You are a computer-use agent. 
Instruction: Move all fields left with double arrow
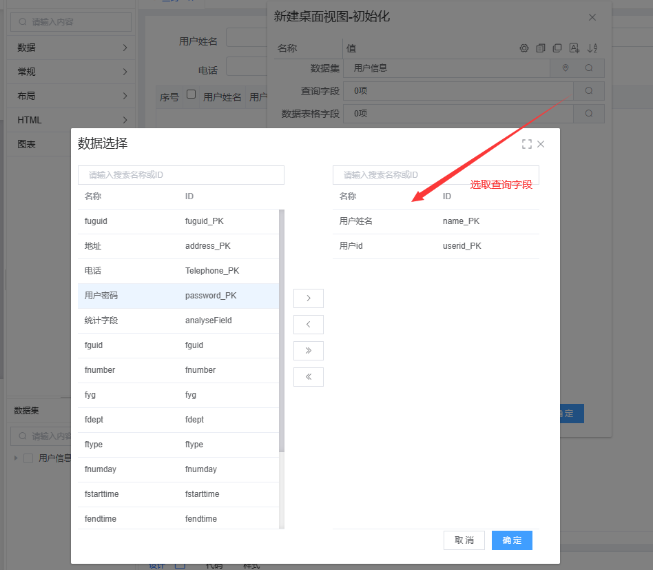click(x=308, y=377)
